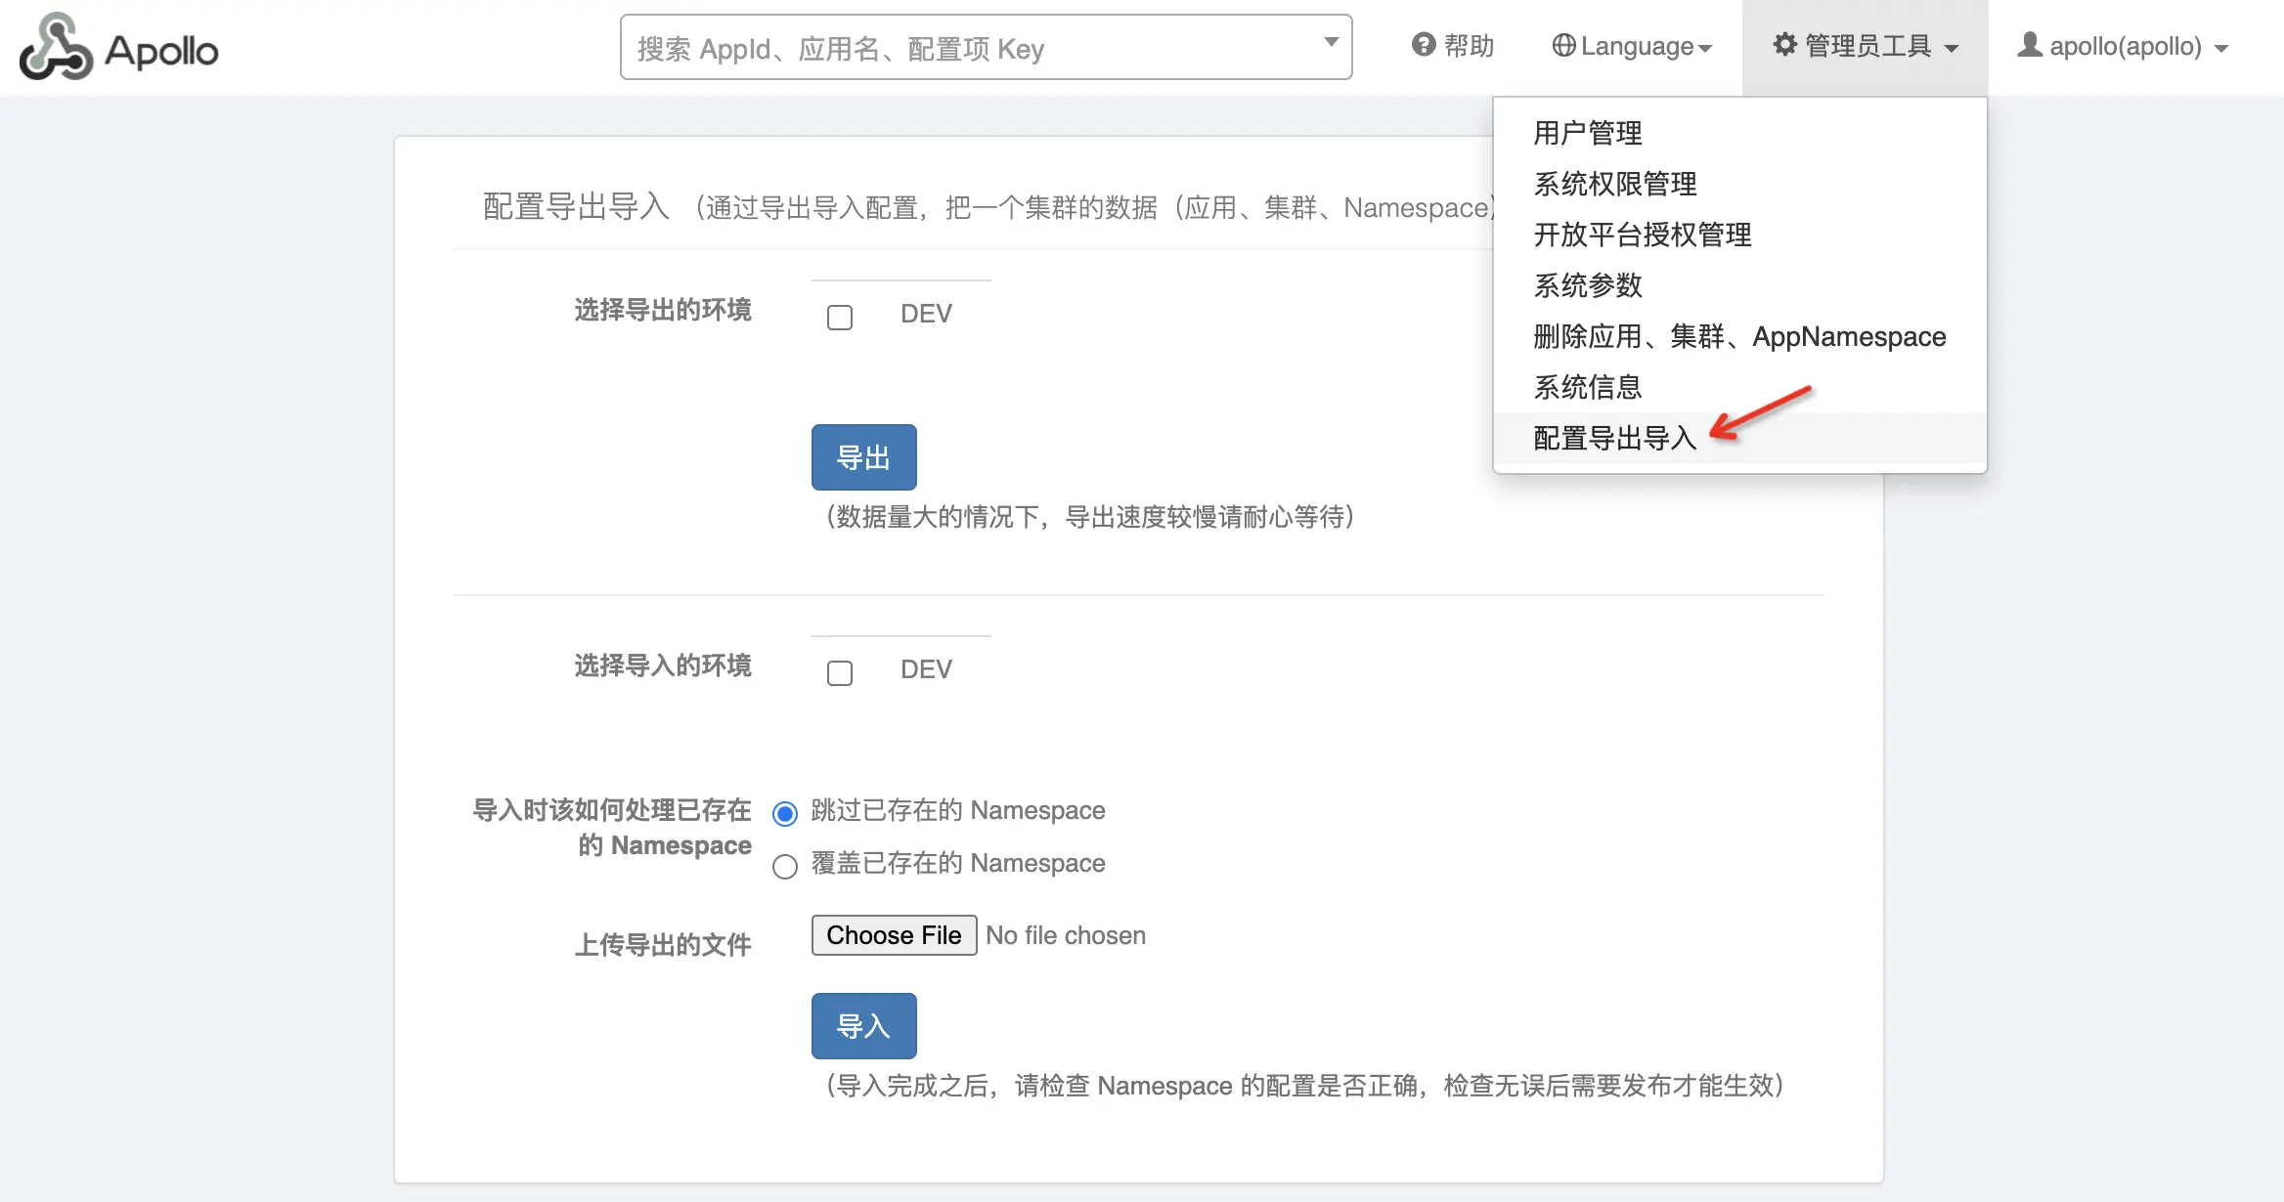Click the Apollo brand name text

point(161,51)
